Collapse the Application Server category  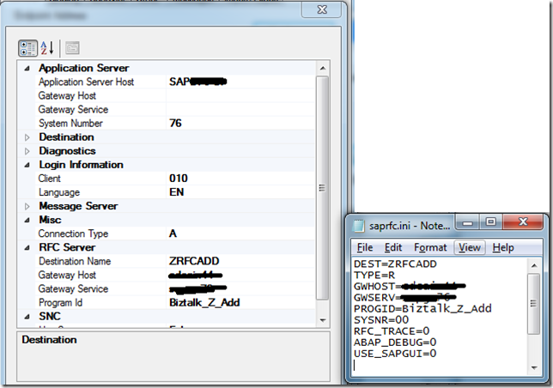pos(27,69)
